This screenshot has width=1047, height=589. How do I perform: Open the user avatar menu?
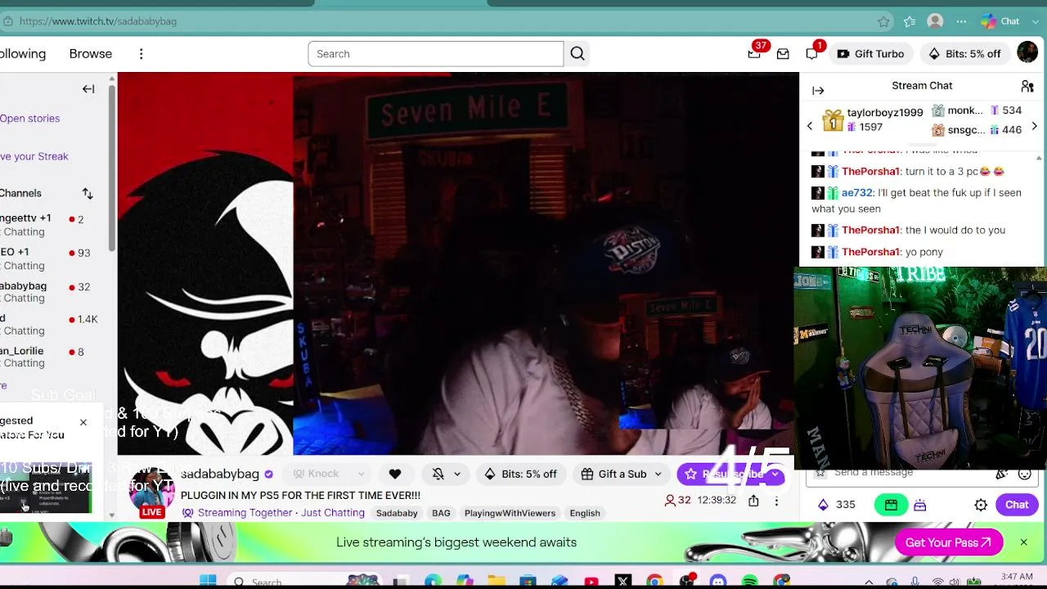point(1027,53)
